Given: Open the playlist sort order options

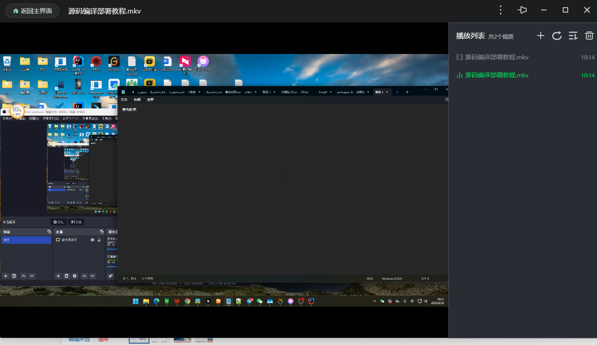Looking at the screenshot, I should (573, 36).
